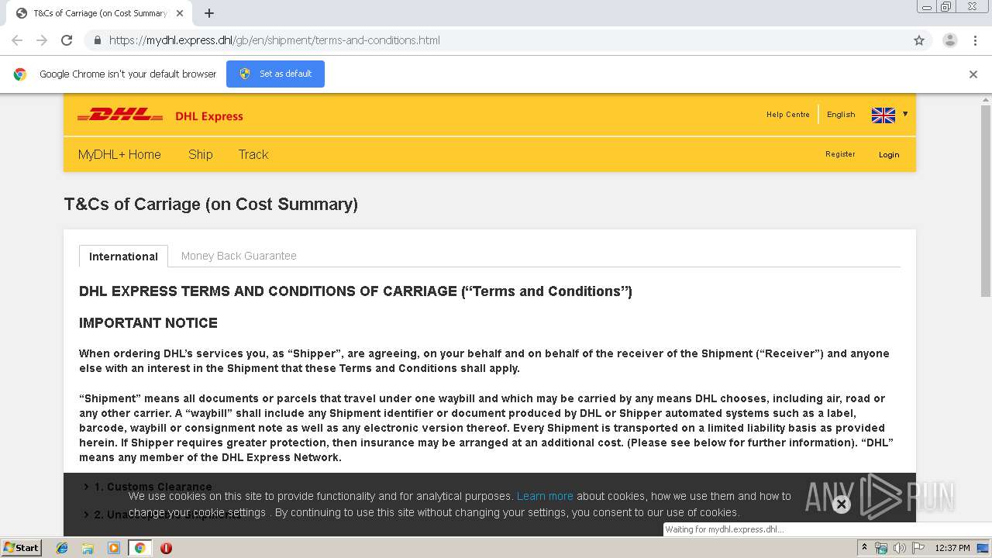
Task: Click the address bar URL
Action: [x=274, y=40]
